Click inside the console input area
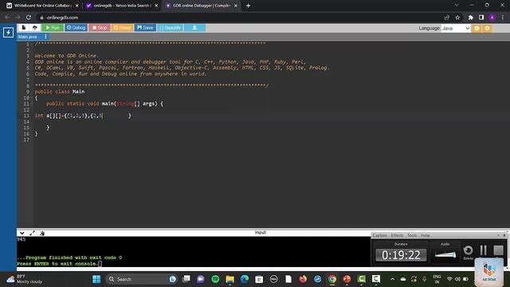Viewport: 510px width, 287px height. [194, 252]
